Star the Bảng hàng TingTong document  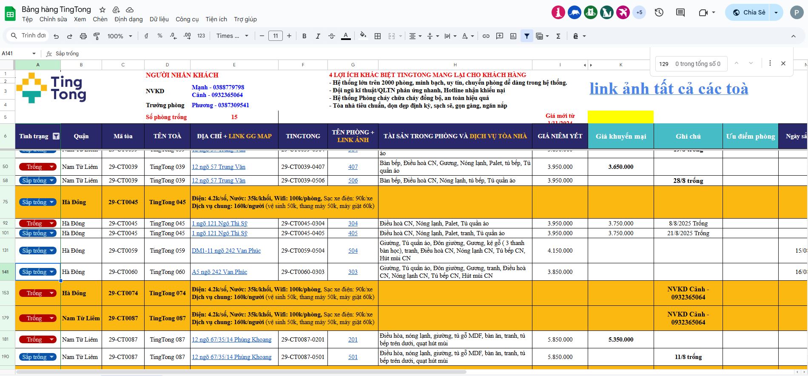tap(102, 9)
